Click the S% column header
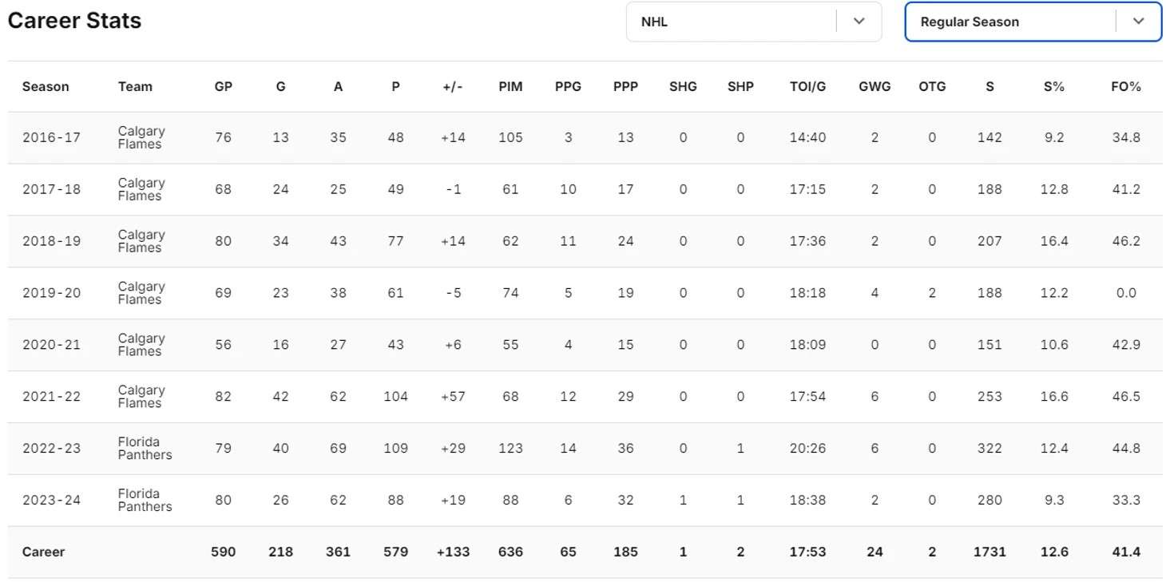The image size is (1166, 582). coord(1054,86)
